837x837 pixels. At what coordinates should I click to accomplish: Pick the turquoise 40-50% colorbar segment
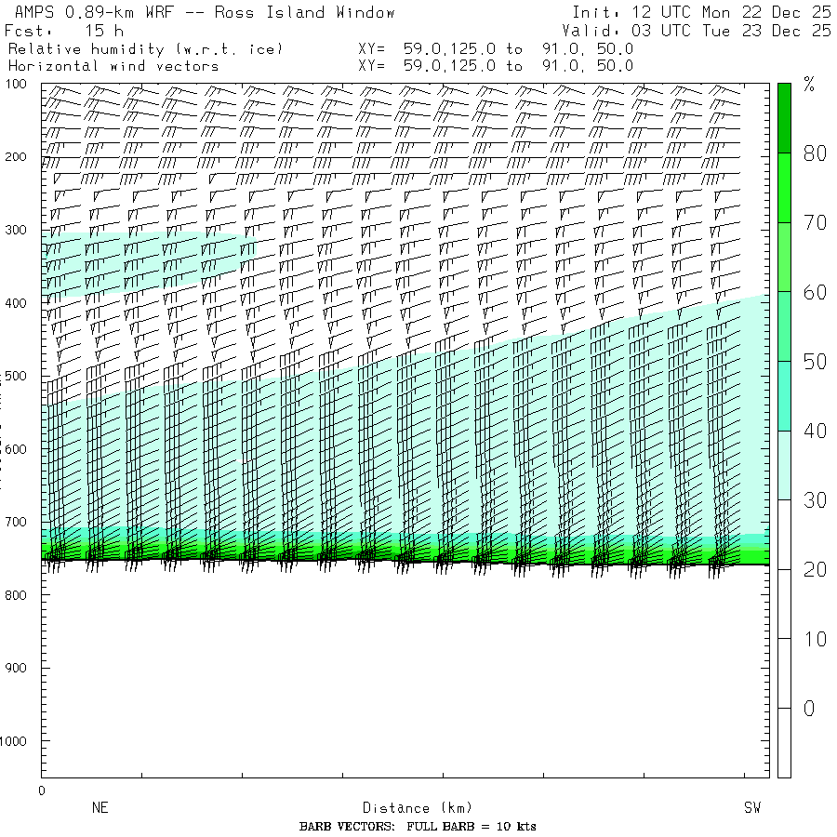(784, 396)
